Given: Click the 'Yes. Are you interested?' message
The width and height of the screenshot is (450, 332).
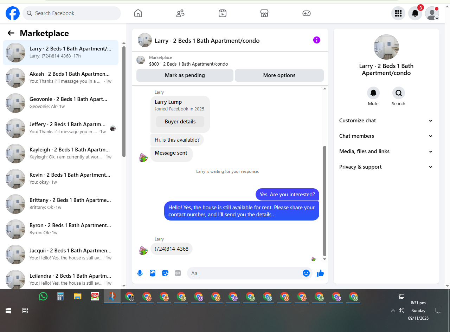Looking at the screenshot, I should point(287,195).
